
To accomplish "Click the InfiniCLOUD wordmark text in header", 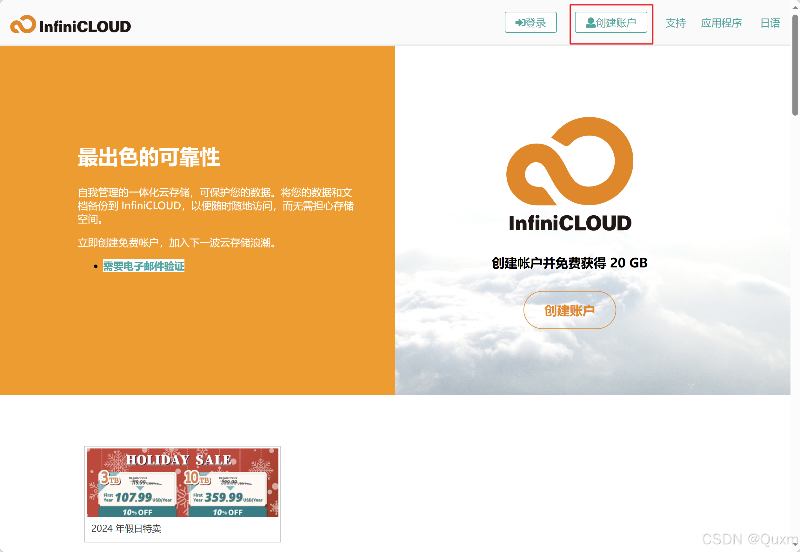I will coord(85,27).
